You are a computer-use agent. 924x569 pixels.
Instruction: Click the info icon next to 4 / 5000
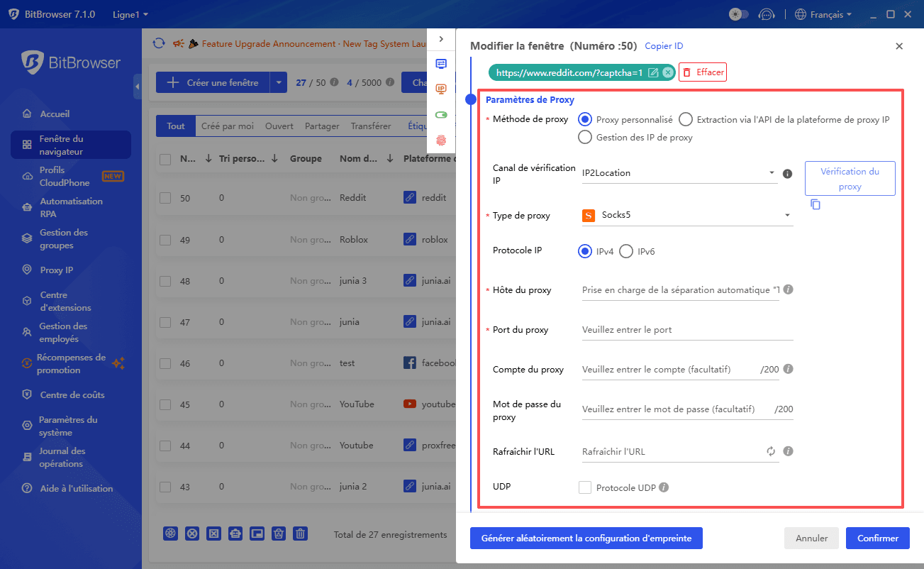389,82
